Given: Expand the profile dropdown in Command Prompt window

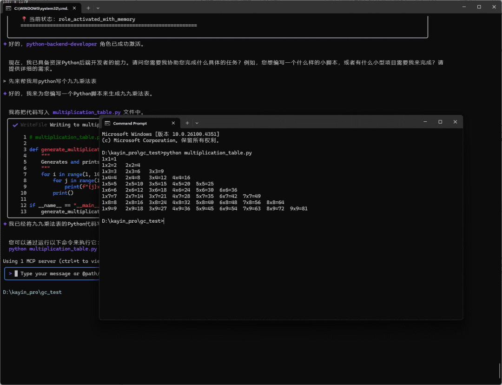Looking at the screenshot, I should pyautogui.click(x=197, y=123).
